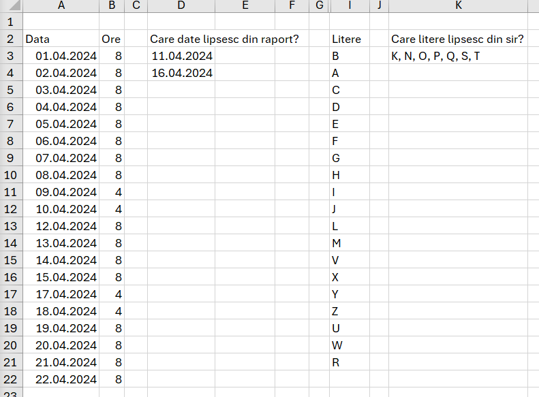The height and width of the screenshot is (397, 539).
Task: Select row 2 header
Action: coord(11,39)
